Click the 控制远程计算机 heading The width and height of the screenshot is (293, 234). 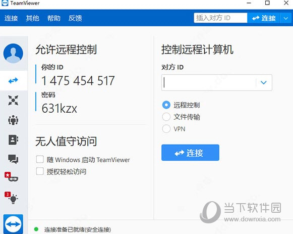[197, 50]
